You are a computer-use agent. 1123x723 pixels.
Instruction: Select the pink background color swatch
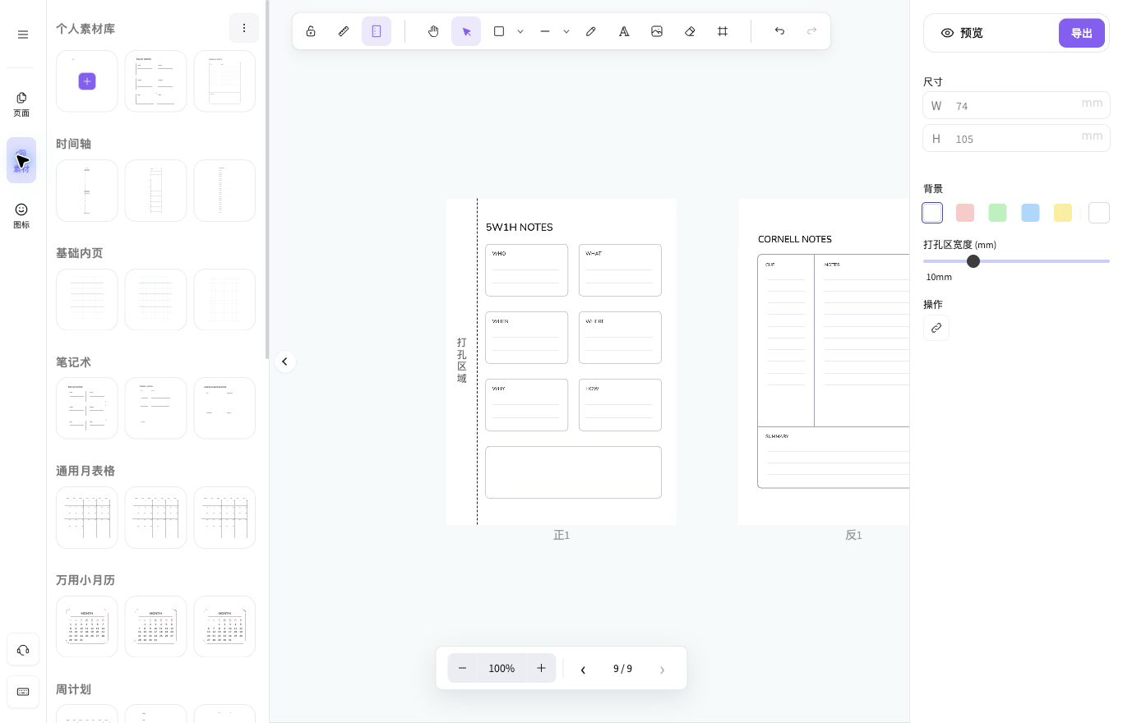click(x=965, y=213)
